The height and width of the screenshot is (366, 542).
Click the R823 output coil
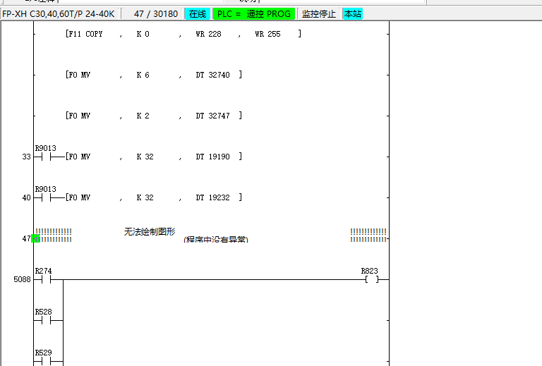point(371,279)
